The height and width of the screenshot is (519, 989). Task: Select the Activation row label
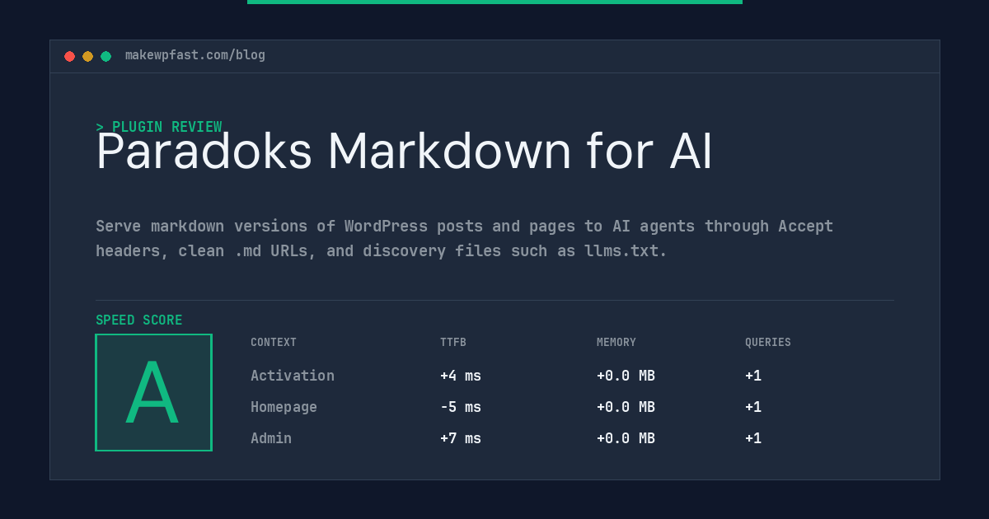pyautogui.click(x=293, y=376)
